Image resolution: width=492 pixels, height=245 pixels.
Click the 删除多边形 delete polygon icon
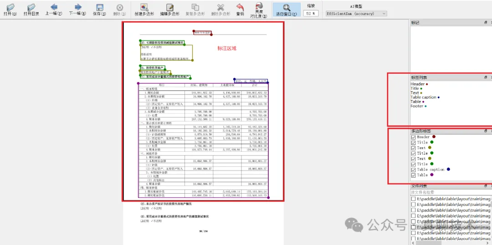pyautogui.click(x=221, y=7)
